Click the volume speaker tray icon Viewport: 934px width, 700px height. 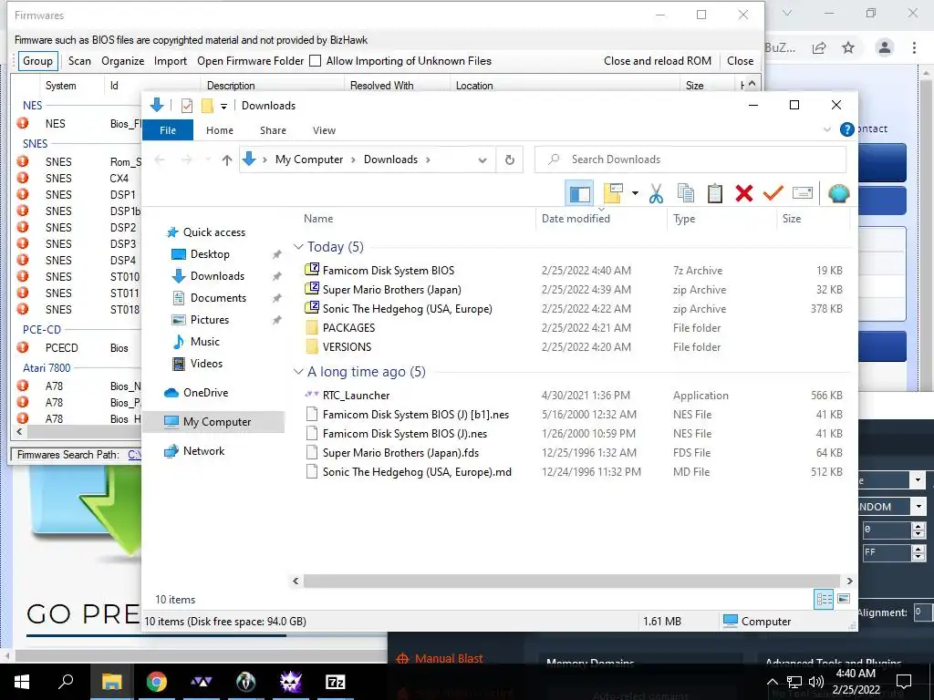pos(816,682)
